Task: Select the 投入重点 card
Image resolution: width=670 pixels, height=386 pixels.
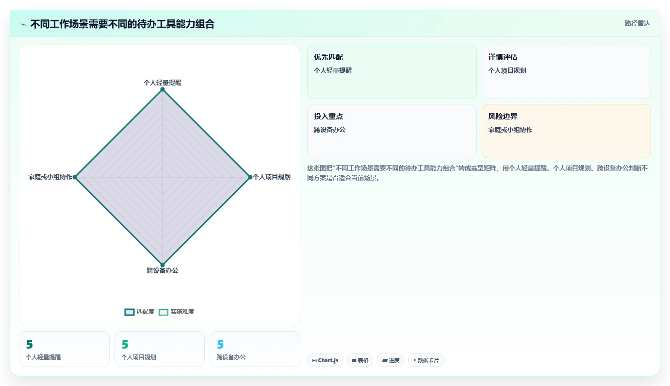Action: [392, 131]
